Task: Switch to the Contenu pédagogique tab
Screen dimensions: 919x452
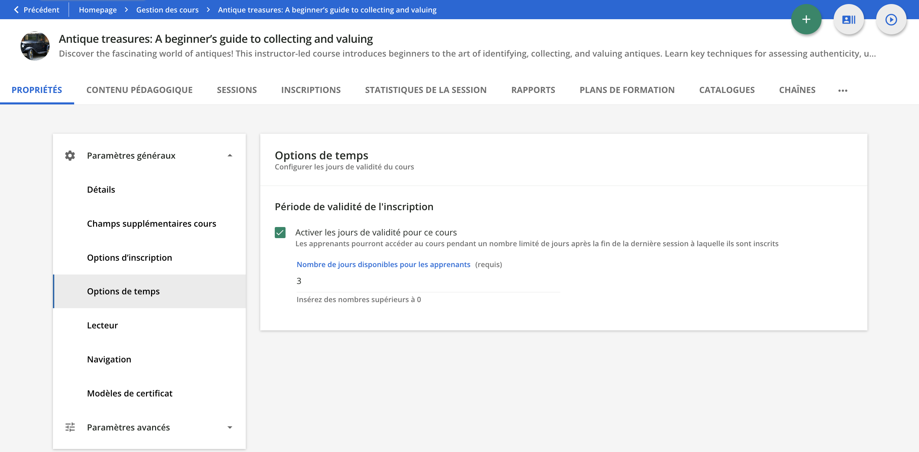Action: tap(139, 90)
